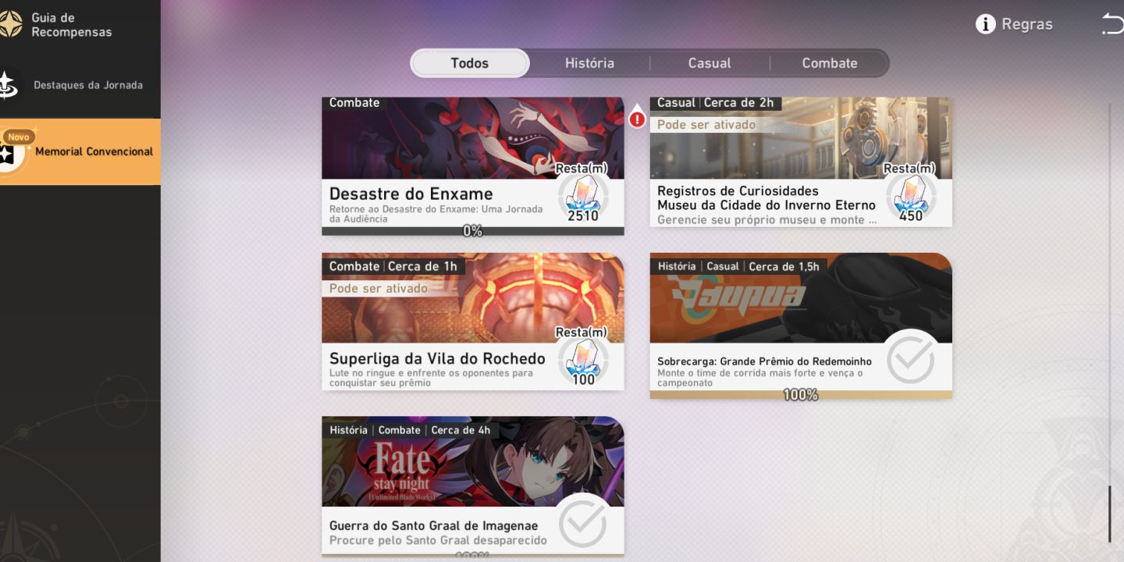Click the Desastre do Enxame 0% progress bar
Screen dimensions: 1124x562
(x=473, y=231)
